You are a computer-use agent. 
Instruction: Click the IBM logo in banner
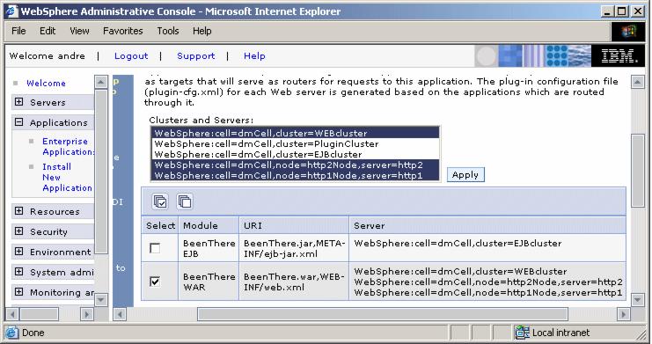(618, 55)
